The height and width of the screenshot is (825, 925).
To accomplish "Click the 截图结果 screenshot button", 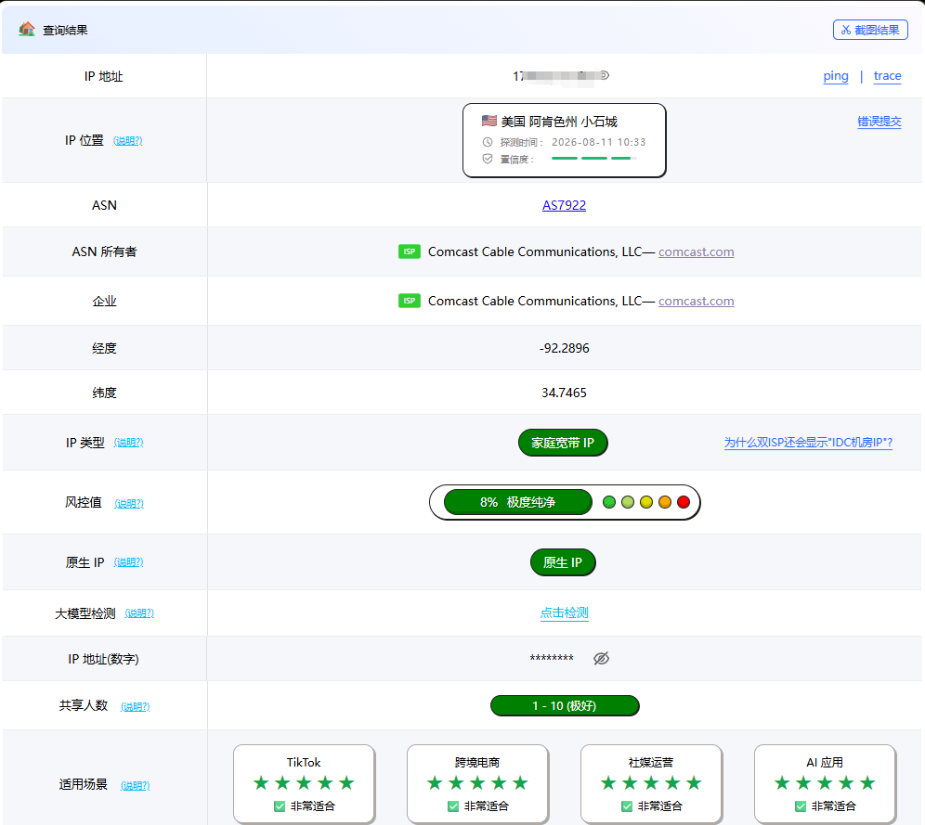I will tap(870, 30).
